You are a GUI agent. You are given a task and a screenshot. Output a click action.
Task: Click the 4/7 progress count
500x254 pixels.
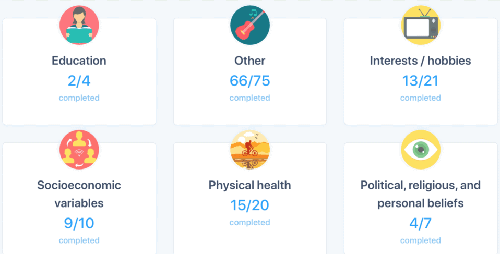421,223
